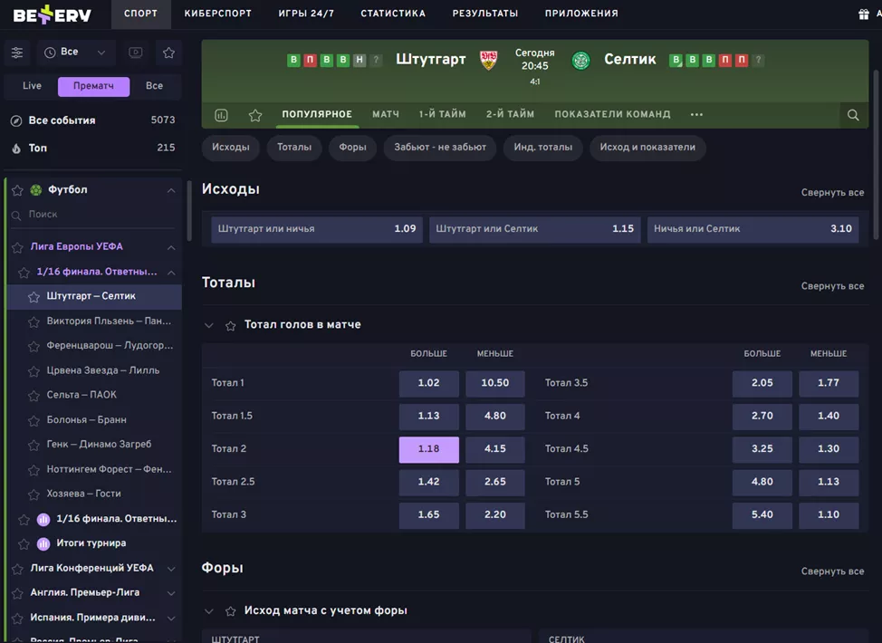Switch to Live mode
Image resolution: width=882 pixels, height=643 pixels.
pyautogui.click(x=32, y=86)
